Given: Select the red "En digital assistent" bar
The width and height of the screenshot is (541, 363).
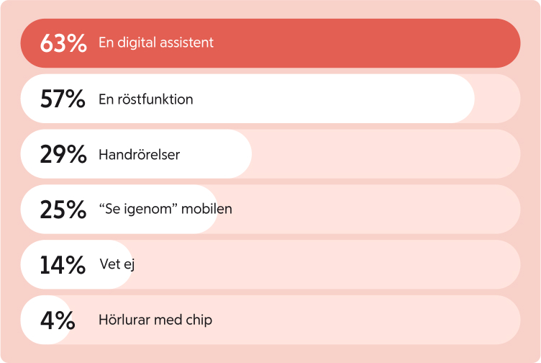Looking at the screenshot, I should (x=270, y=43).
